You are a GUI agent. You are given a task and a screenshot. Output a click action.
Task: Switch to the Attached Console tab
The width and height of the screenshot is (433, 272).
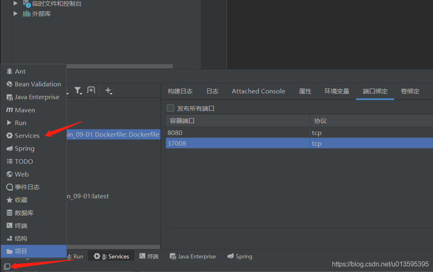click(258, 91)
